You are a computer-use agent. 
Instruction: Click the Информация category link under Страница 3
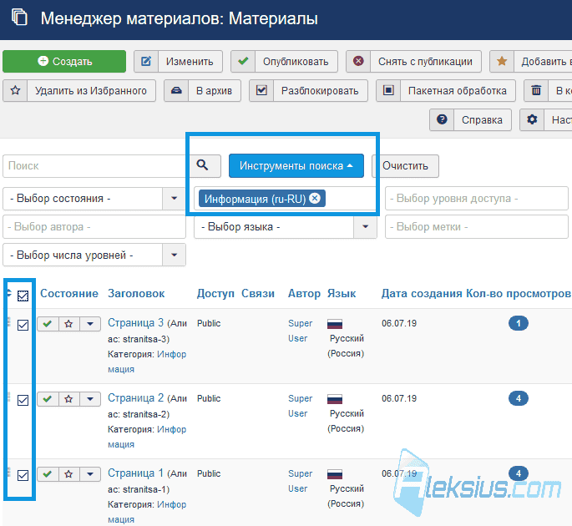147,362
